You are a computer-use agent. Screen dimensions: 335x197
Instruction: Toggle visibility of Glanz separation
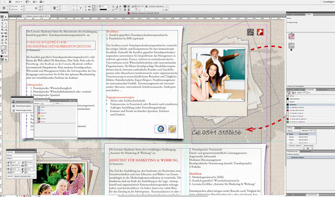[36, 121]
